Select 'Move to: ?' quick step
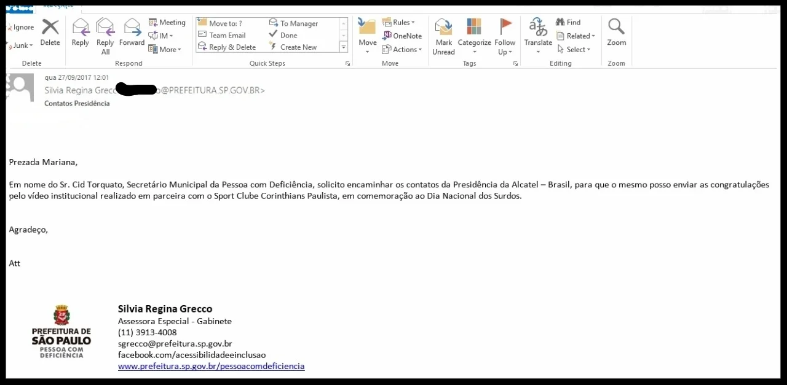This screenshot has height=385, width=787. click(220, 23)
